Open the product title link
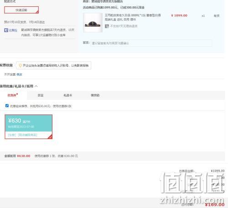The width and height of the screenshot is (228, 208). 133,17
